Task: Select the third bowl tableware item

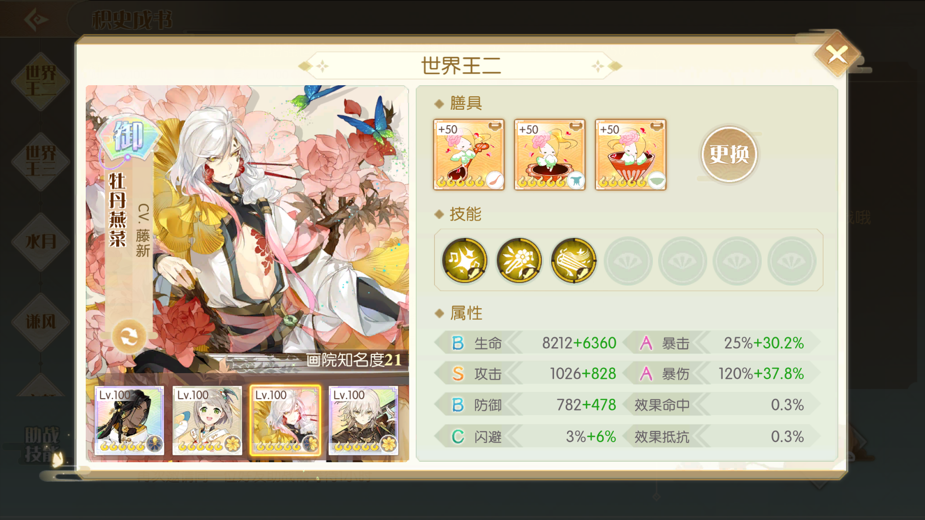Action: pyautogui.click(x=631, y=155)
